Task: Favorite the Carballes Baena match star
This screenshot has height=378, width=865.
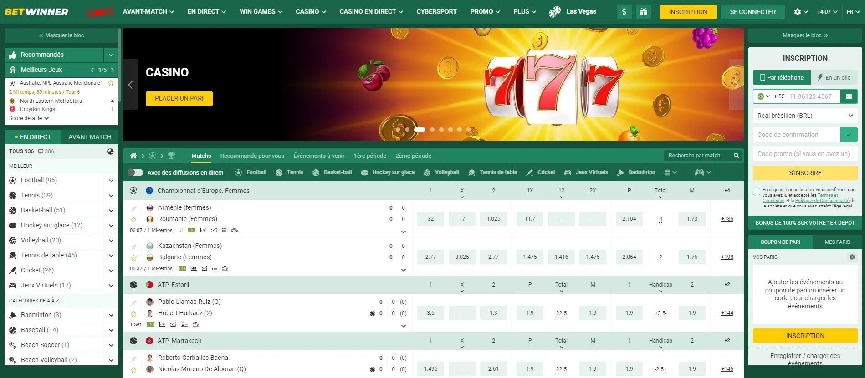Action: [x=133, y=370]
